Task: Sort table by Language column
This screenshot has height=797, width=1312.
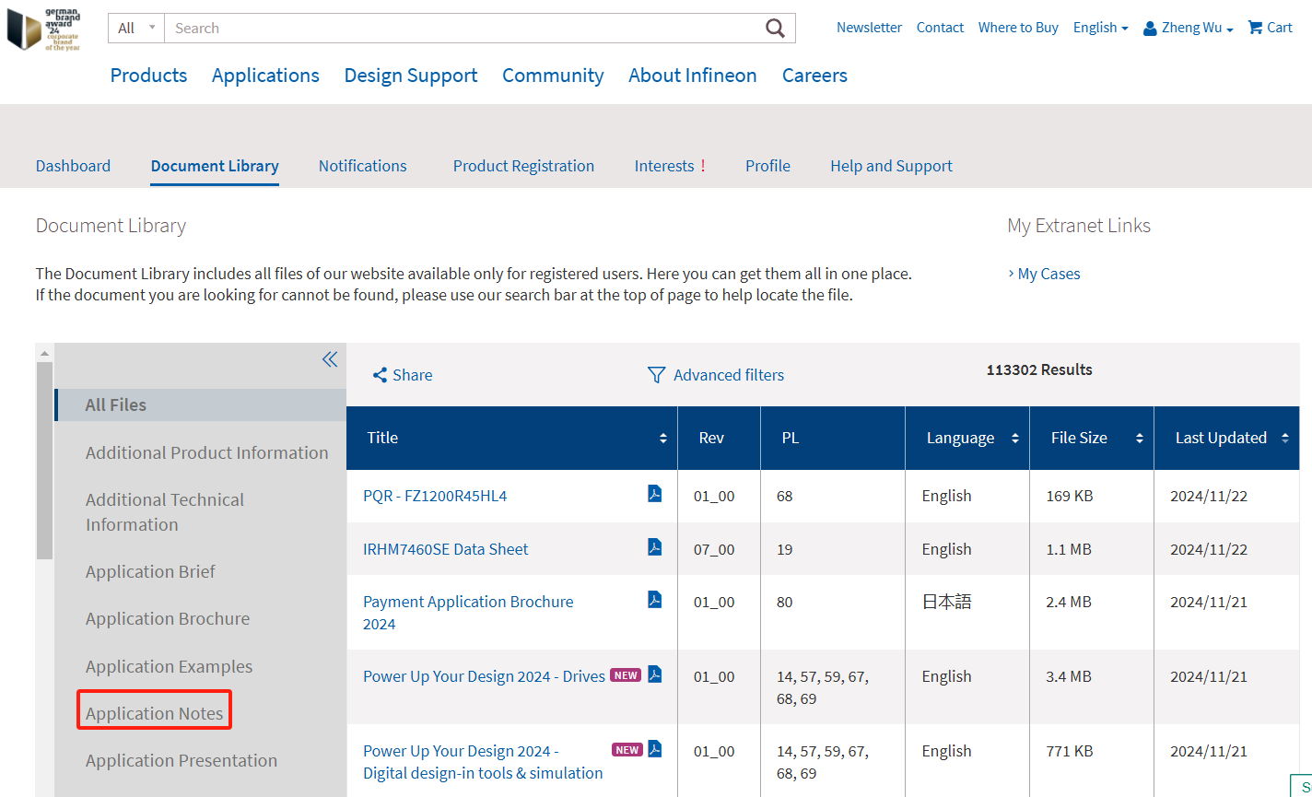Action: coord(1014,439)
